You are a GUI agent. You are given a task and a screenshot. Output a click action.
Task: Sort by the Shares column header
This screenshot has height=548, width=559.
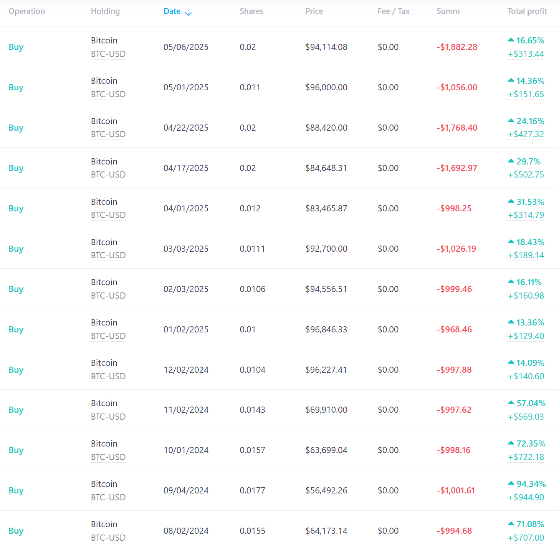[251, 11]
